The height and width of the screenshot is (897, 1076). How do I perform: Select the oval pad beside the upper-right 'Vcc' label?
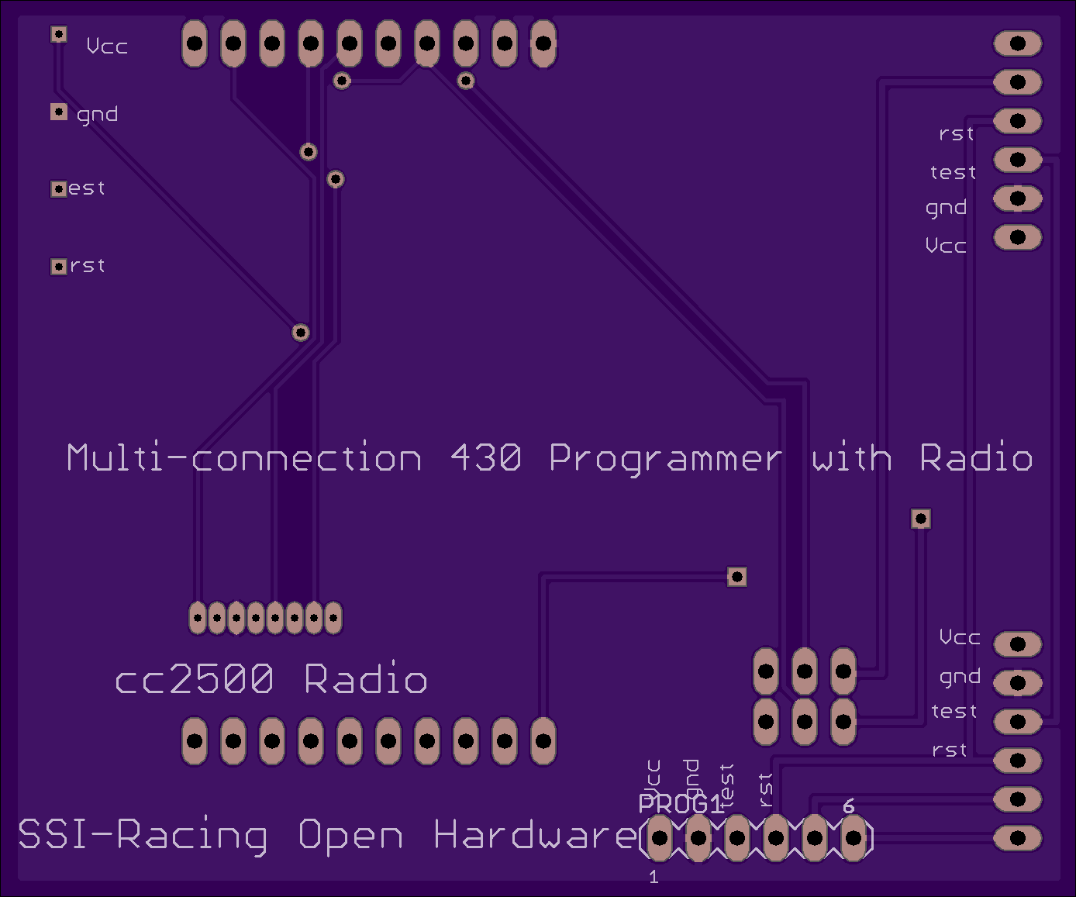[x=1018, y=237]
